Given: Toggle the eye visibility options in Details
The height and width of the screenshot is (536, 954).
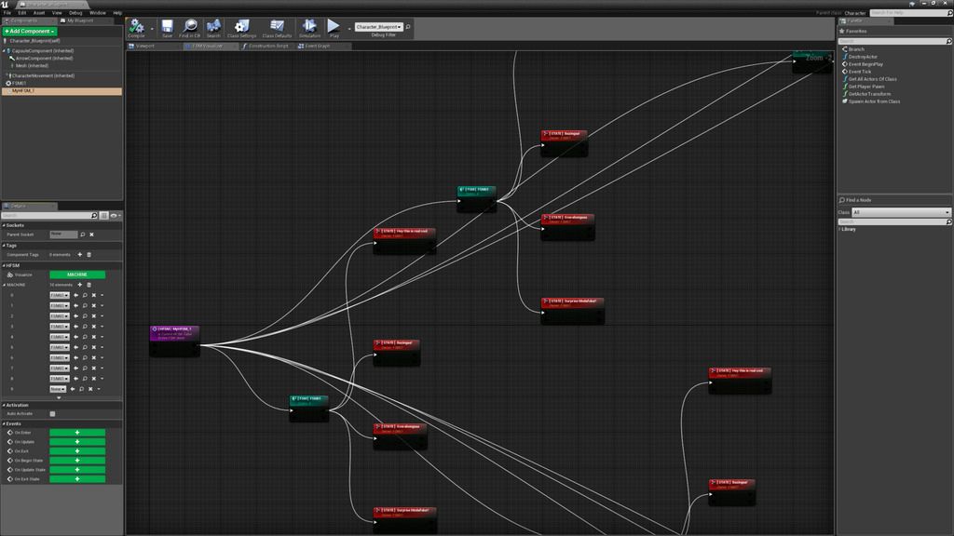Looking at the screenshot, I should point(115,215).
